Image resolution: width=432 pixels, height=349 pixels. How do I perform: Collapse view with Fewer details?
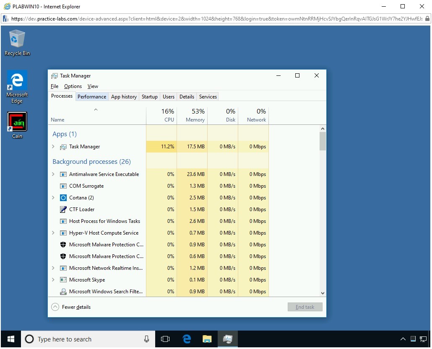71,307
